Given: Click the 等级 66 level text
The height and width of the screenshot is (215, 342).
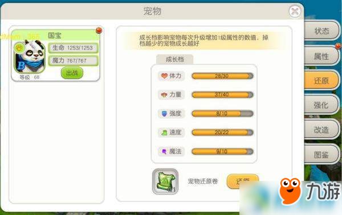Looking at the screenshot, I should (x=30, y=77).
